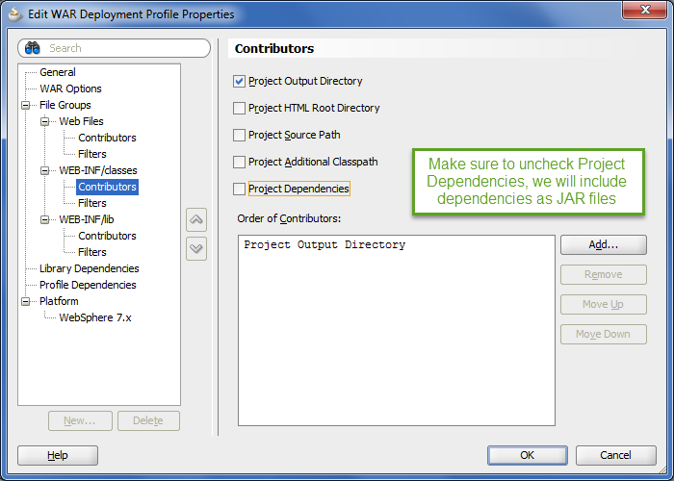Click the Delete button
Viewport: 674px width, 481px height.
click(x=148, y=420)
